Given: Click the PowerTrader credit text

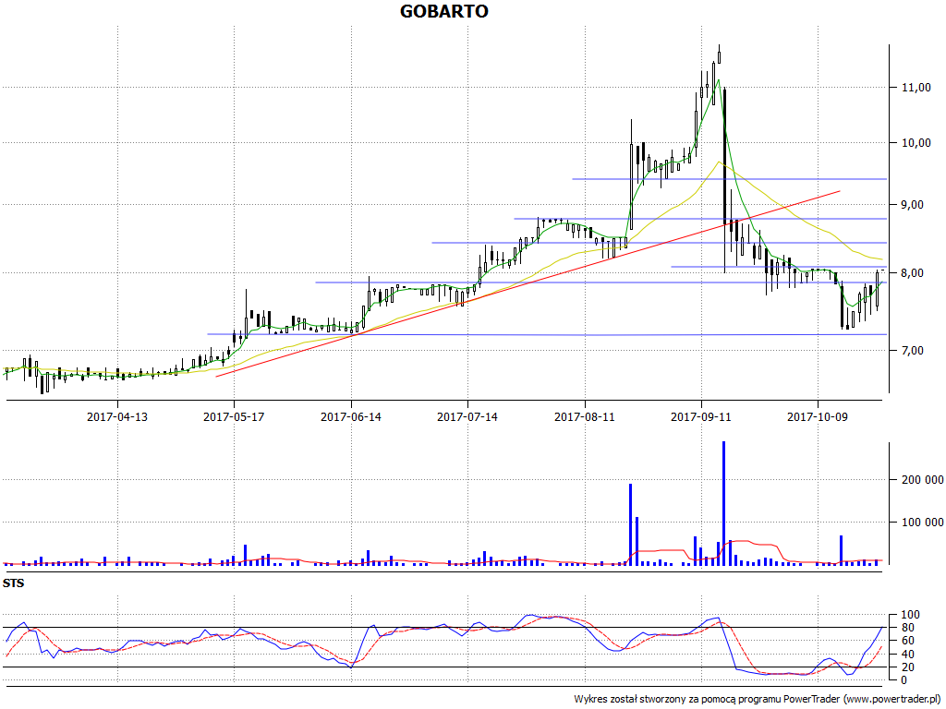Looking at the screenshot, I should click(758, 700).
